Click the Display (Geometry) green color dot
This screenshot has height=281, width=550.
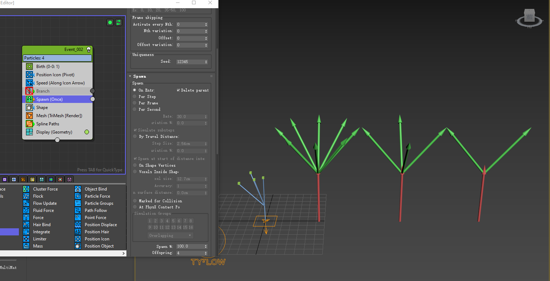[x=87, y=132]
